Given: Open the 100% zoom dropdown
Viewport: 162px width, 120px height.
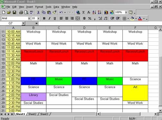Looking at the screenshot, I should pyautogui.click(x=126, y=12).
